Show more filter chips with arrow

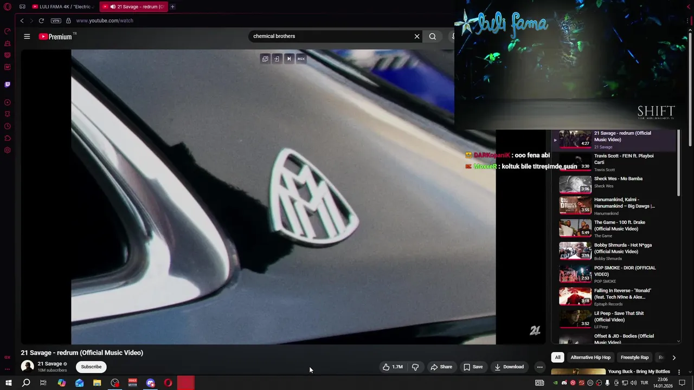pyautogui.click(x=674, y=357)
